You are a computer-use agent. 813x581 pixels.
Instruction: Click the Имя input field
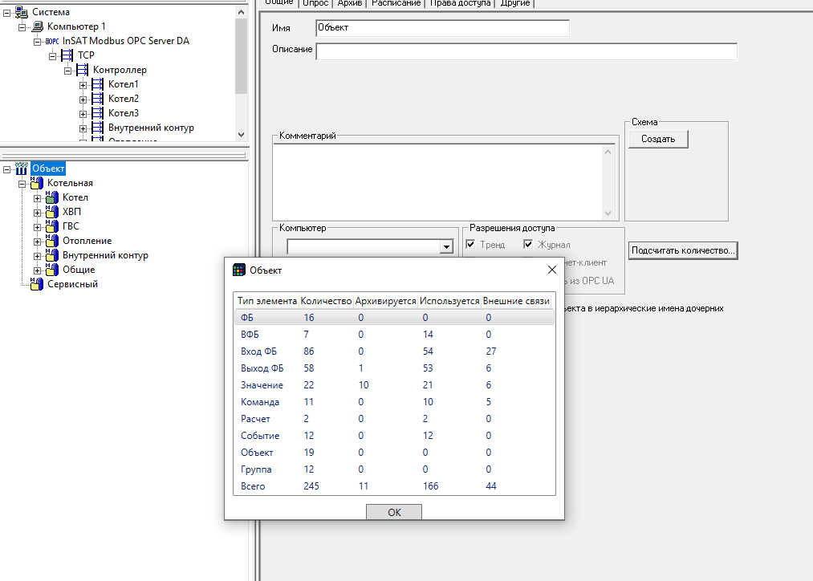point(442,28)
